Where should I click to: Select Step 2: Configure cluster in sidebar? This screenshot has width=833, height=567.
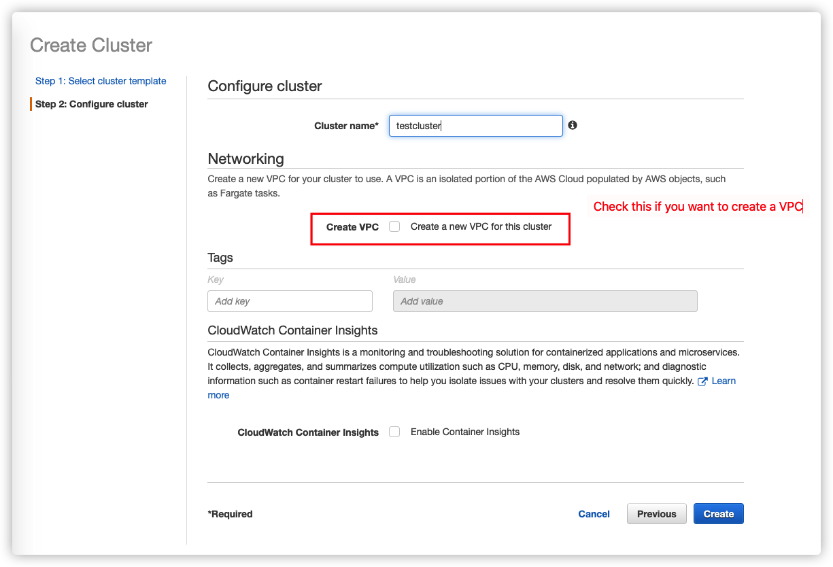click(x=92, y=104)
